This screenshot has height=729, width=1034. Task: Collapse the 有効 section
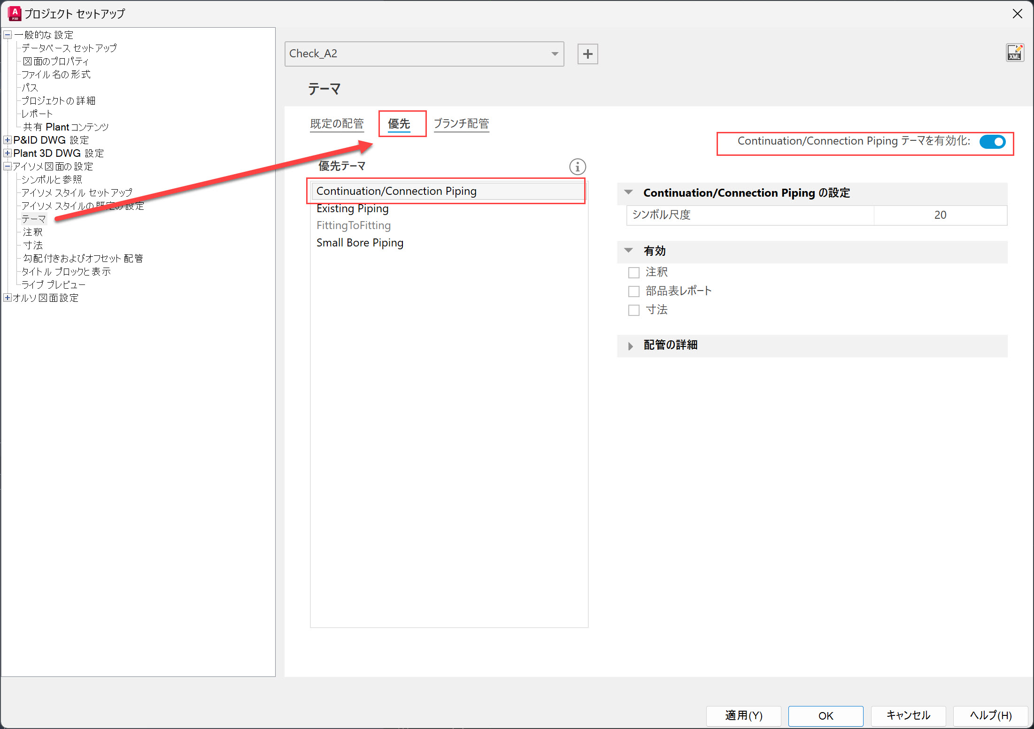point(628,251)
